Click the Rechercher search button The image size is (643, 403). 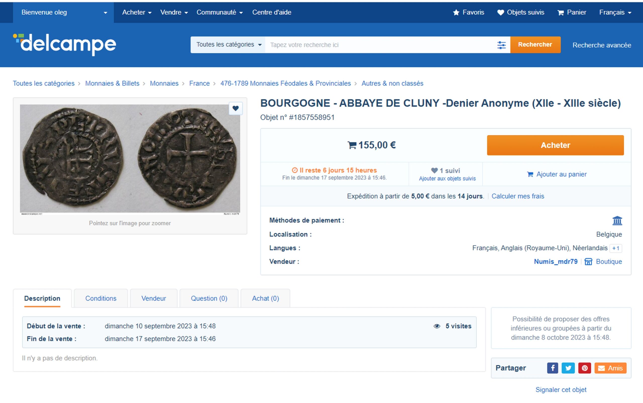point(535,45)
